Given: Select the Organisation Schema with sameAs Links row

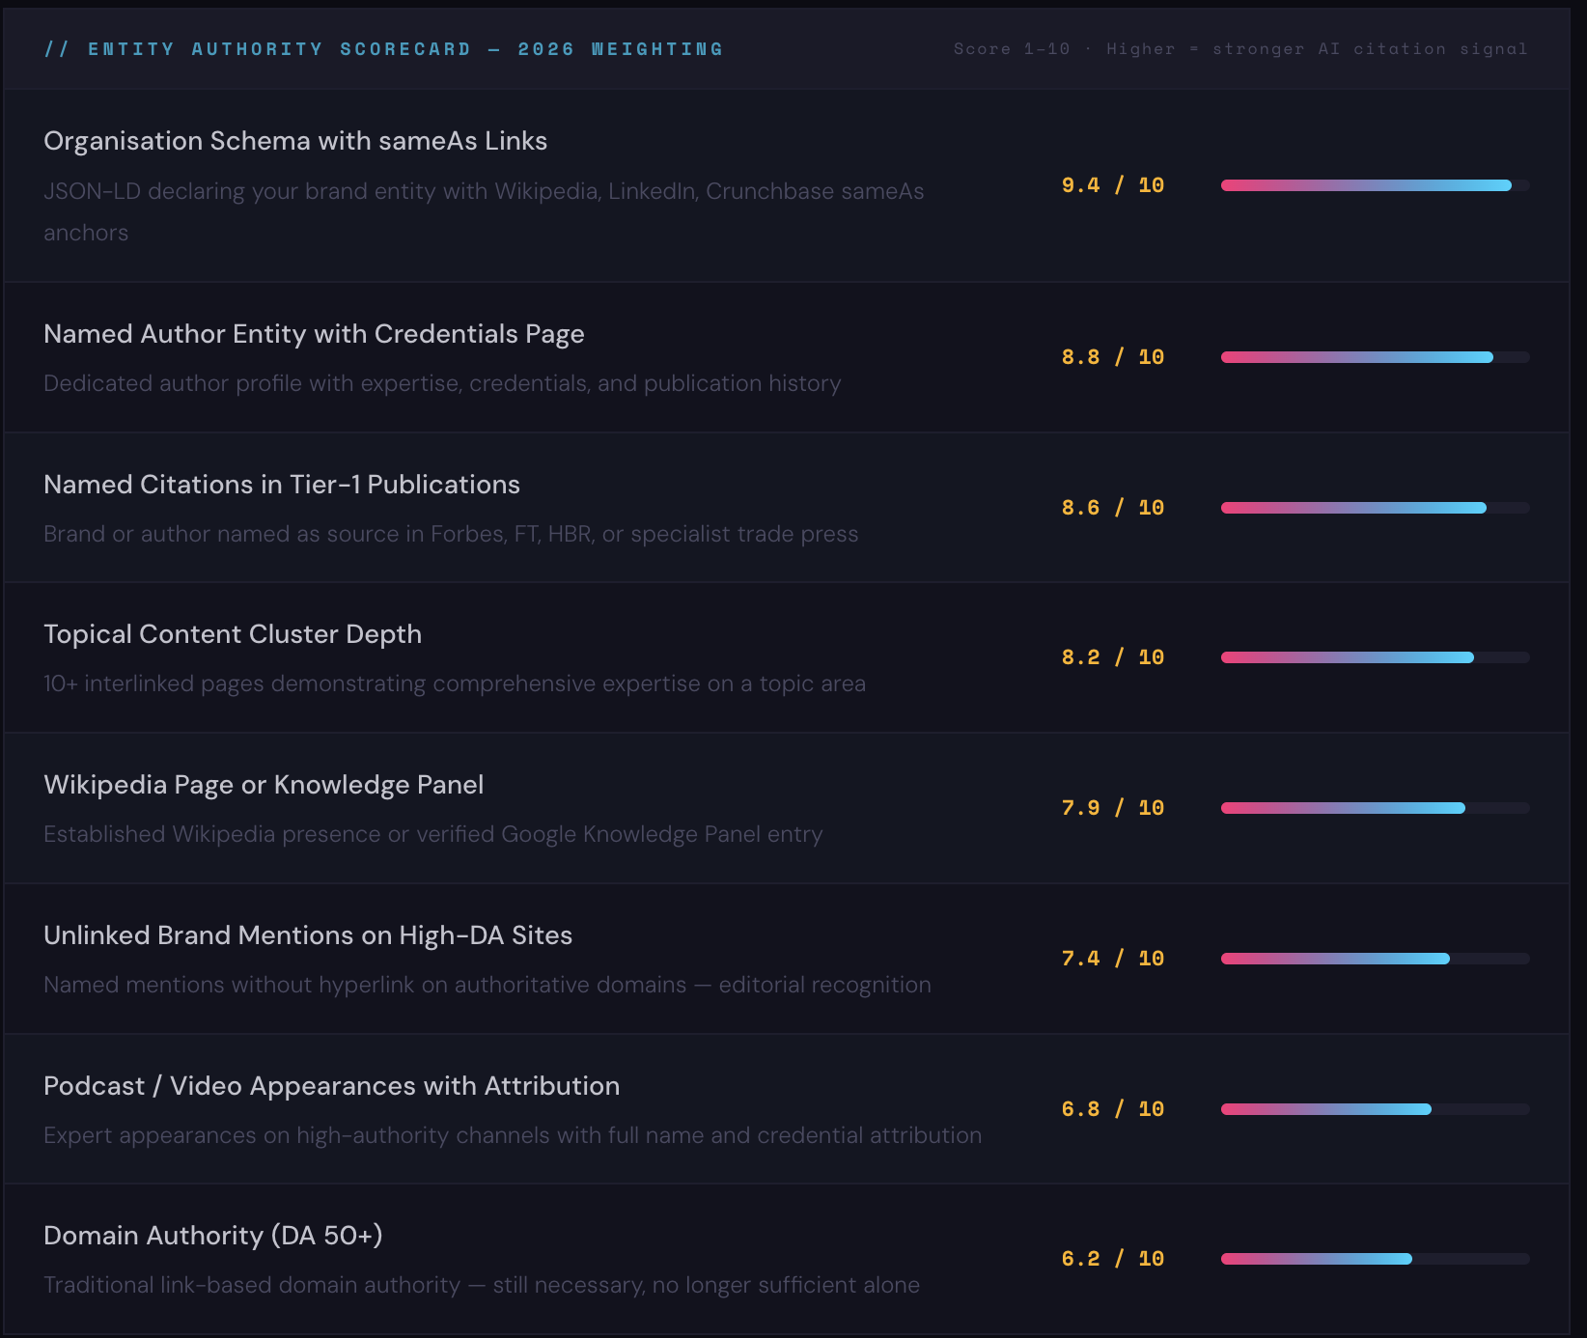Looking at the screenshot, I should (x=483, y=185).
